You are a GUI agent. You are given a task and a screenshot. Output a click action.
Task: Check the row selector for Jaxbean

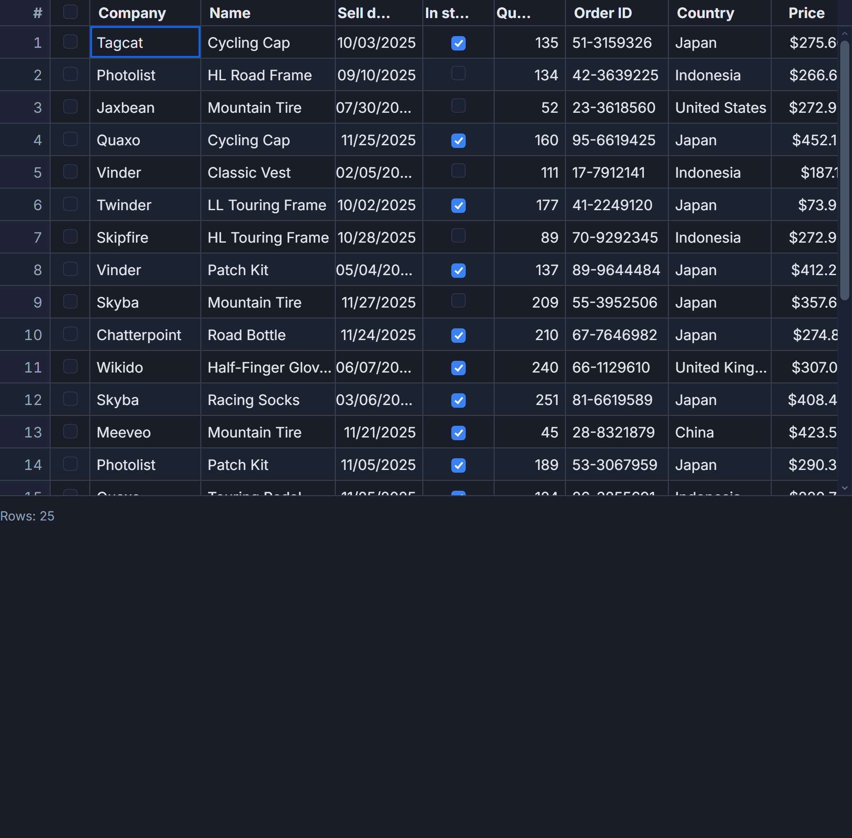tap(70, 107)
